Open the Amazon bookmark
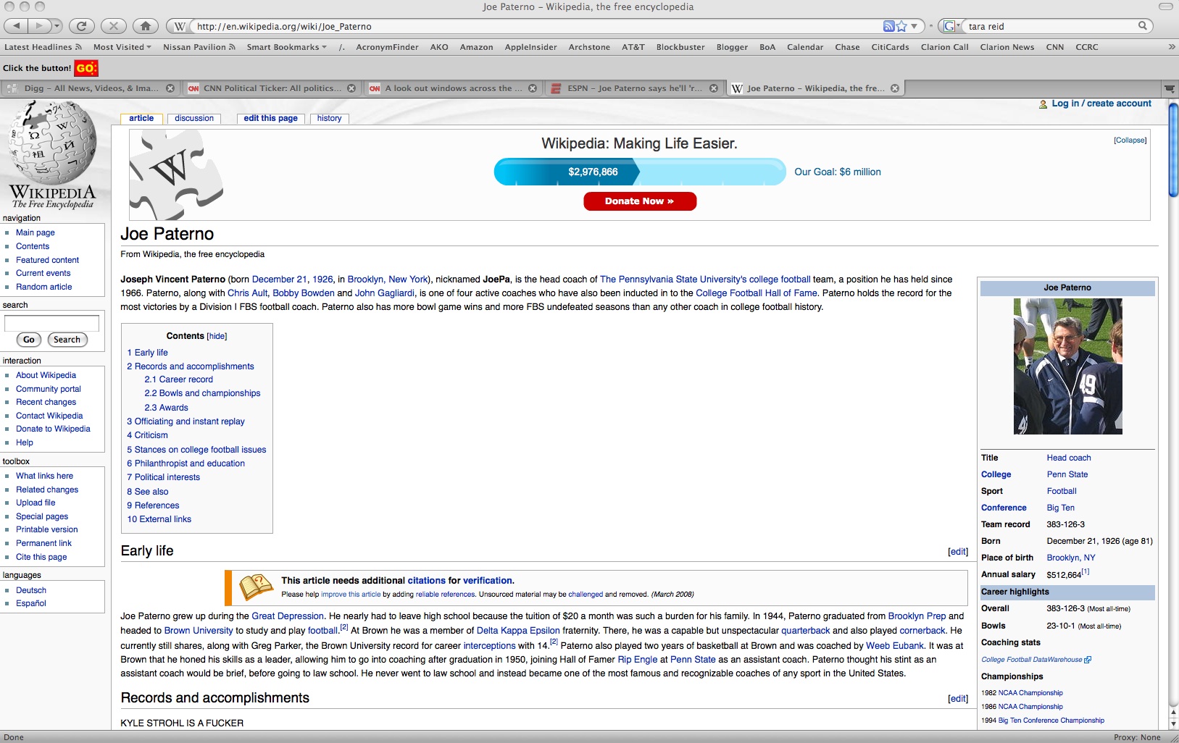The width and height of the screenshot is (1179, 743). 476,47
